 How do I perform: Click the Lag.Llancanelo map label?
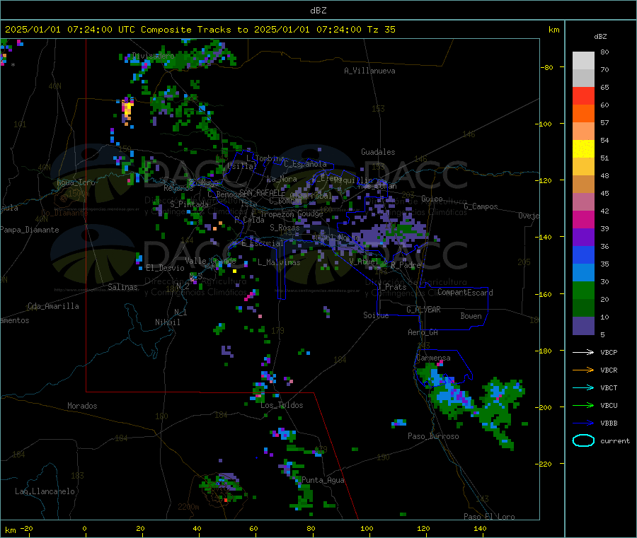(45, 491)
